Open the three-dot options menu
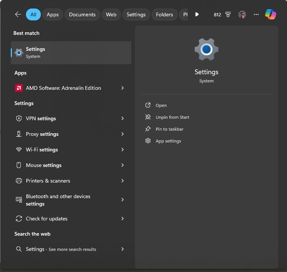The width and height of the screenshot is (287, 272). point(256,14)
